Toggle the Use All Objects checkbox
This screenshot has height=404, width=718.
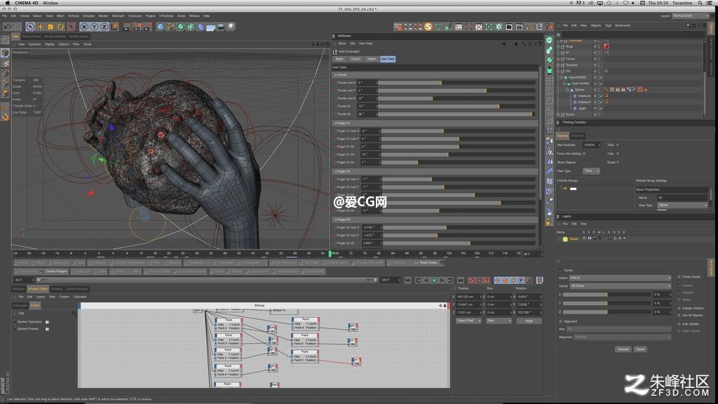click(x=679, y=315)
